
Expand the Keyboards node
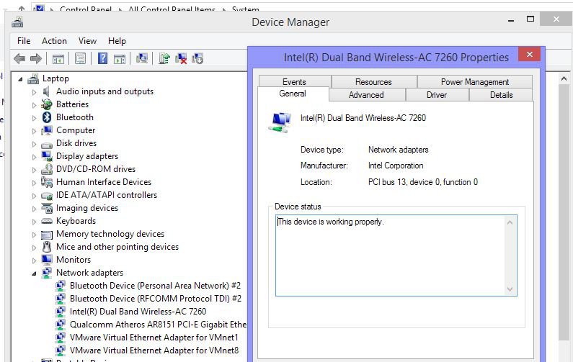34,222
